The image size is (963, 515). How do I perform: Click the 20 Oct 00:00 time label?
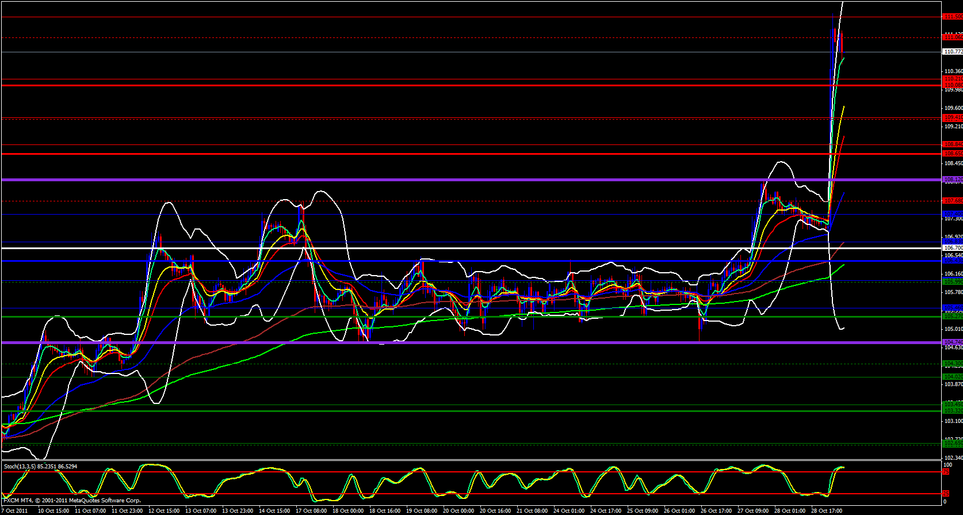pyautogui.click(x=458, y=510)
